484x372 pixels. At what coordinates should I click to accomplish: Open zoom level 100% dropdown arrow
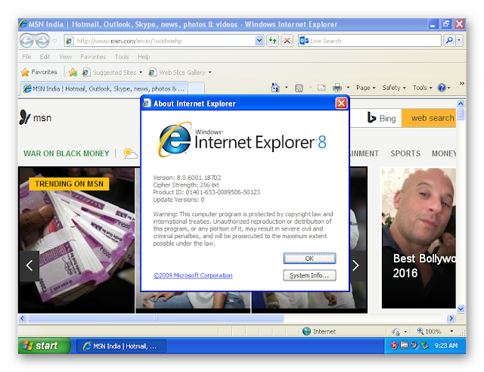[451, 332]
